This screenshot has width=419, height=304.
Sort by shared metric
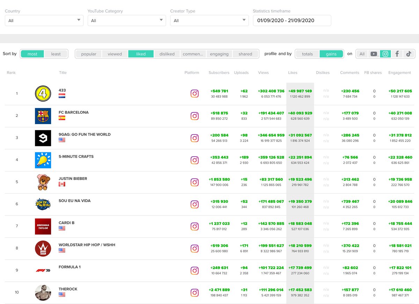(245, 54)
